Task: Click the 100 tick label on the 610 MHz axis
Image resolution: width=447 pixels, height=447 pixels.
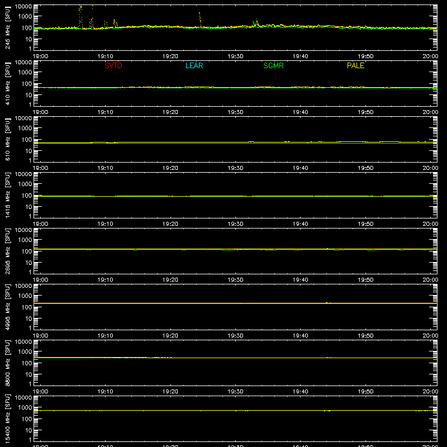Action: pos(27,140)
